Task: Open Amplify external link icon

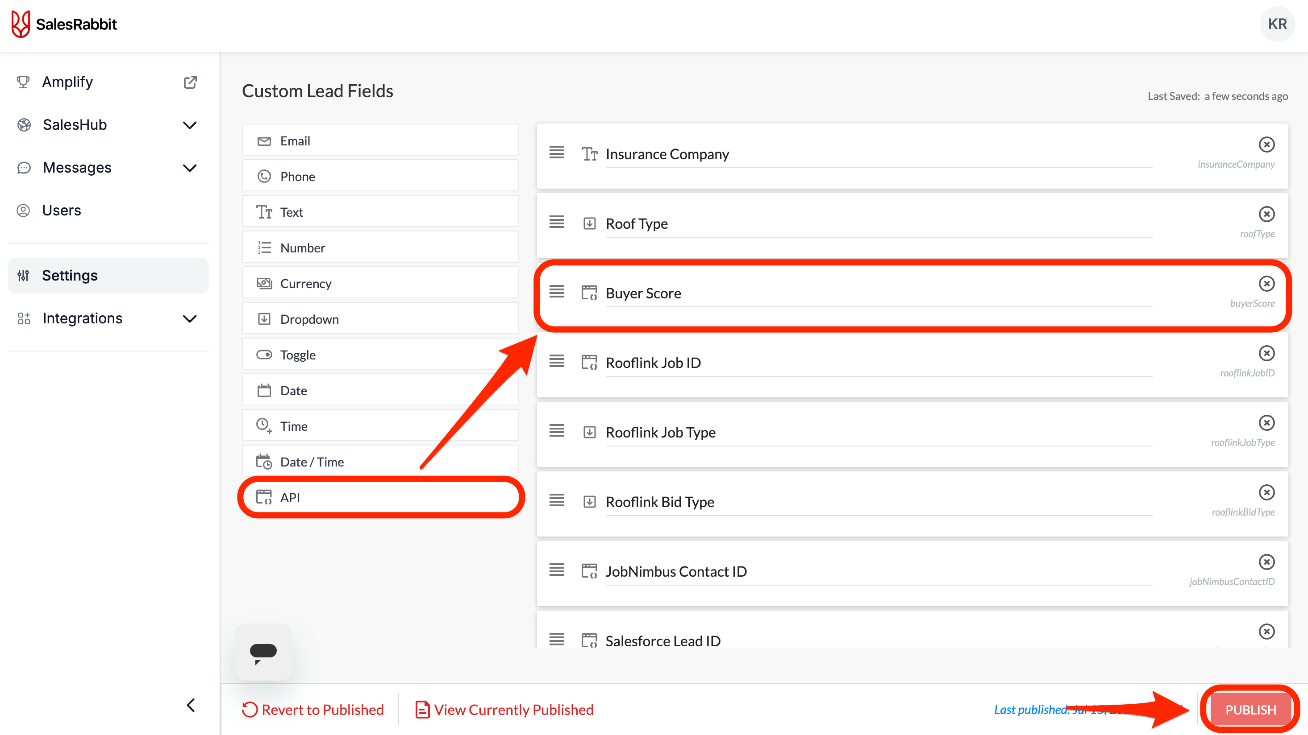Action: pos(190,82)
